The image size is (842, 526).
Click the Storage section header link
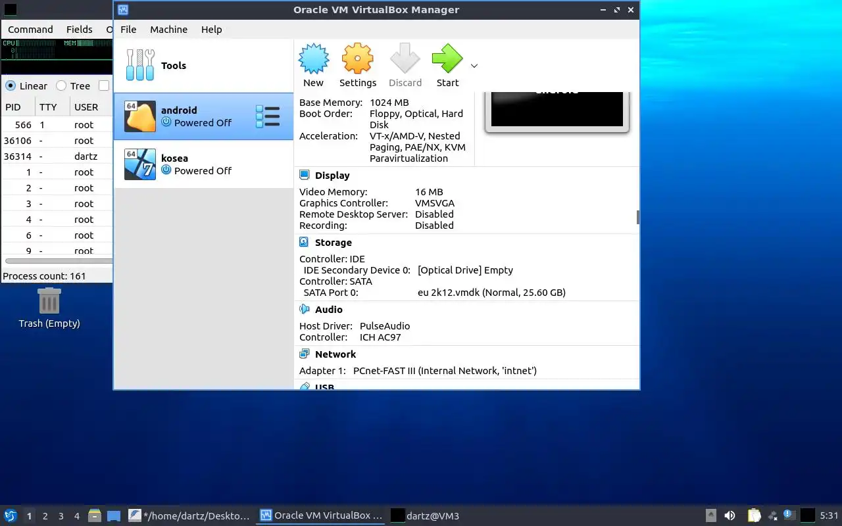point(334,243)
